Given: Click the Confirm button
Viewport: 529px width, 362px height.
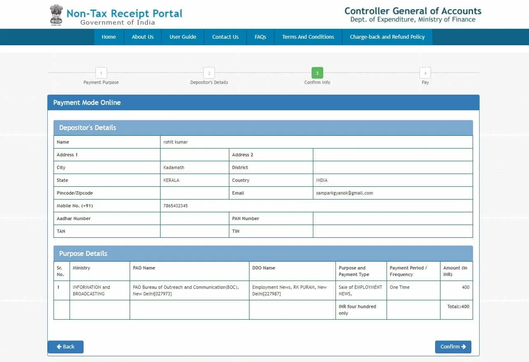Looking at the screenshot, I should [453, 347].
